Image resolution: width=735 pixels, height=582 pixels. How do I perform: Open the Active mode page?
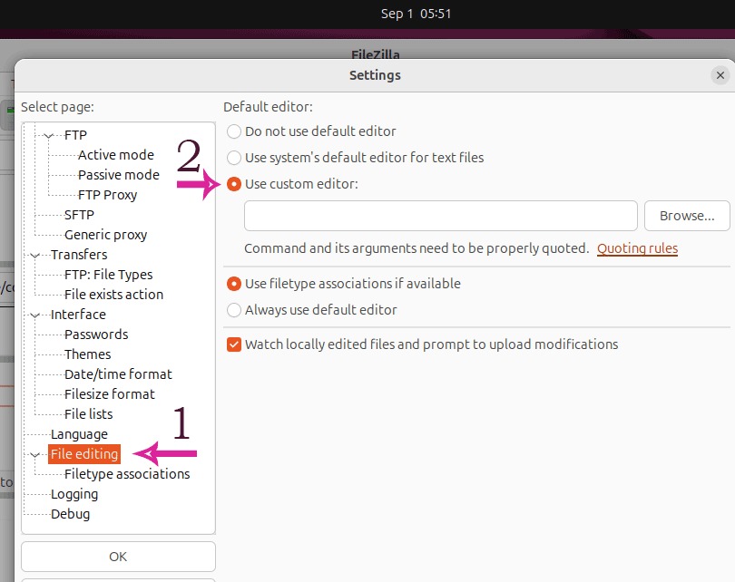coord(116,155)
